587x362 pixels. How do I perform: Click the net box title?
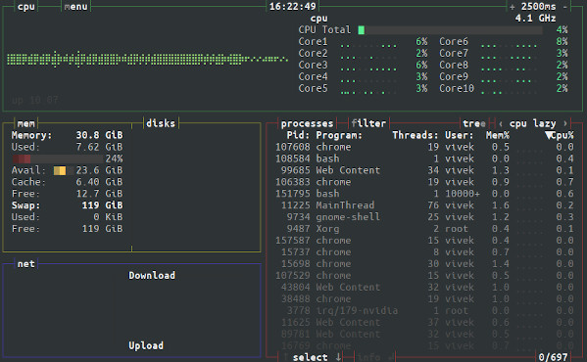(25, 264)
